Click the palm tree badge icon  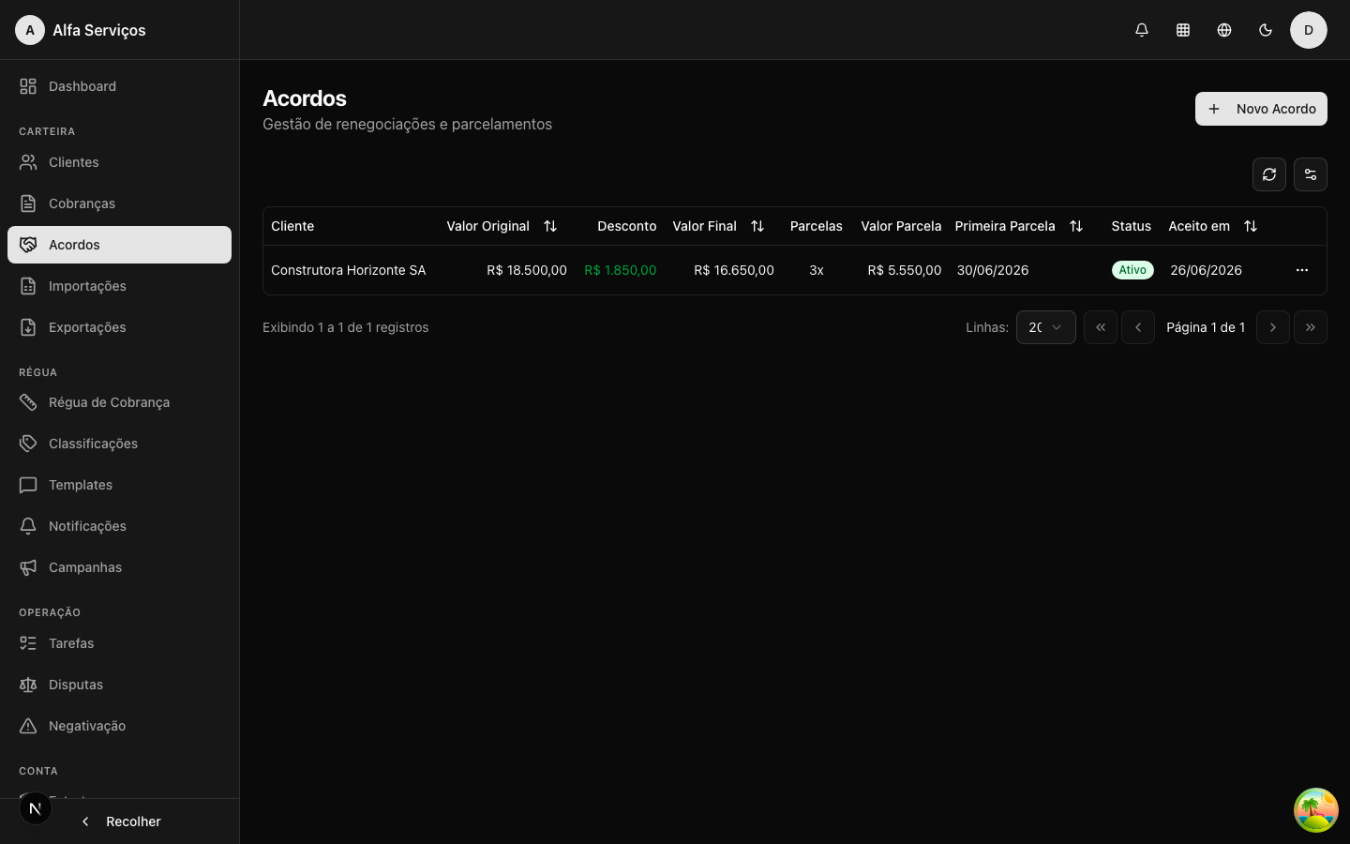[x=1316, y=810]
